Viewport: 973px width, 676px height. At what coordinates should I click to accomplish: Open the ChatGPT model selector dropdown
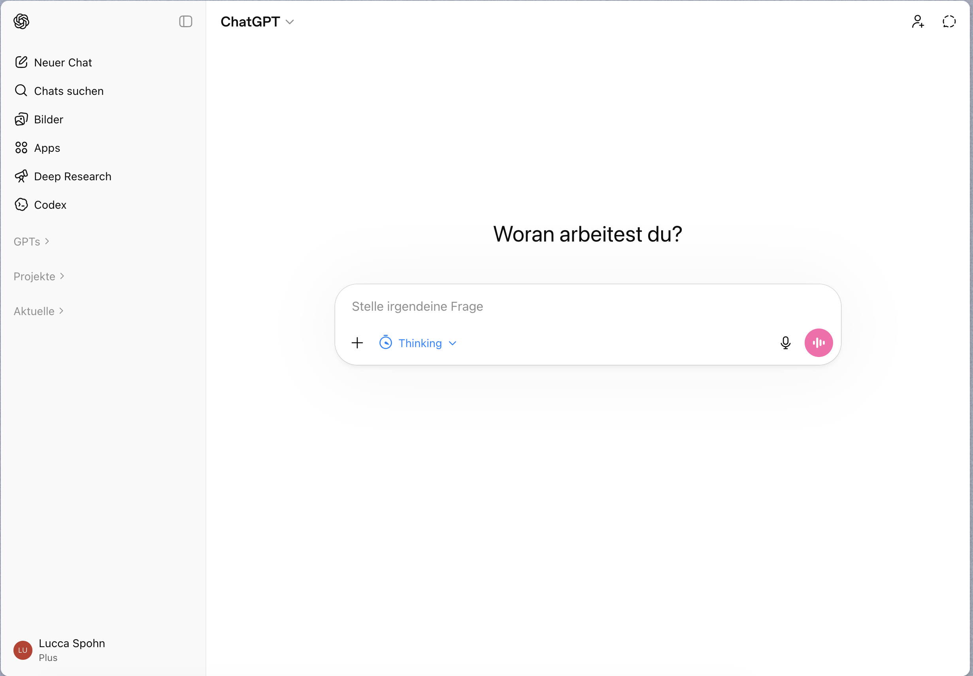click(257, 22)
